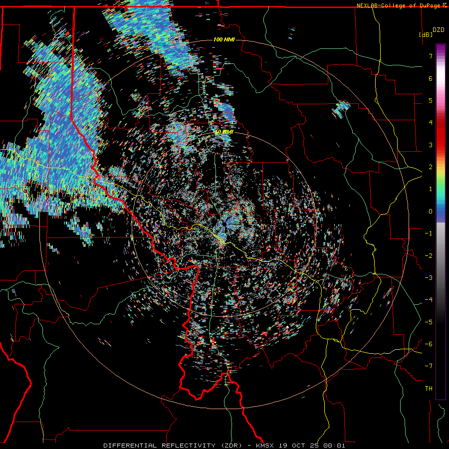Click the KMSX station identifier in caption
The height and width of the screenshot is (449, 449).
pos(265,446)
